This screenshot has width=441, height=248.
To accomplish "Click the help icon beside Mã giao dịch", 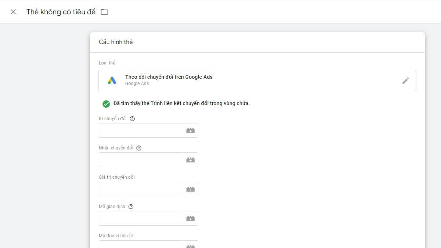I will [x=131, y=206].
